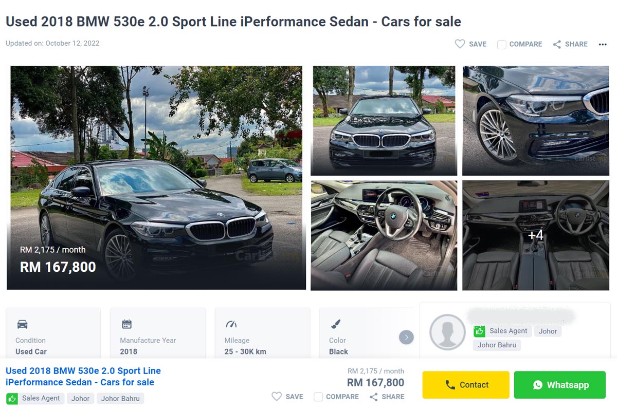Open the wheel and headlight close-up thumbnail
Viewport: 617px width, 411px height.
click(x=535, y=120)
